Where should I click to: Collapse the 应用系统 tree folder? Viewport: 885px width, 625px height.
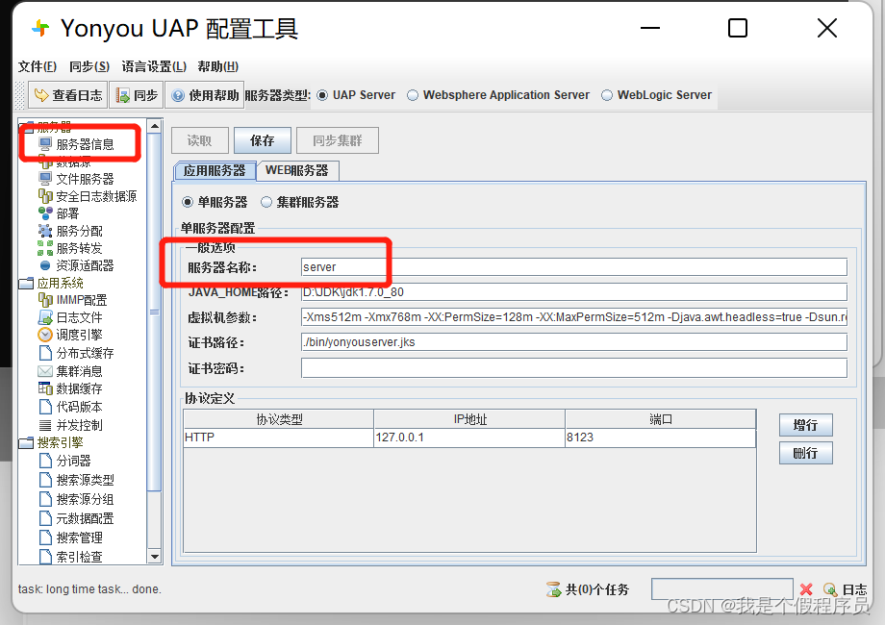tap(27, 283)
